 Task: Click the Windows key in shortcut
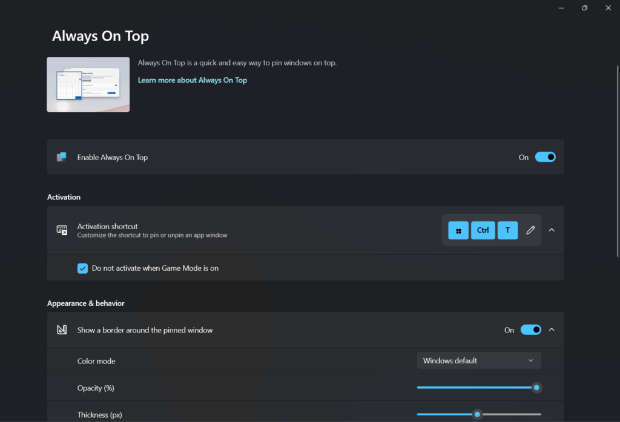coord(458,230)
